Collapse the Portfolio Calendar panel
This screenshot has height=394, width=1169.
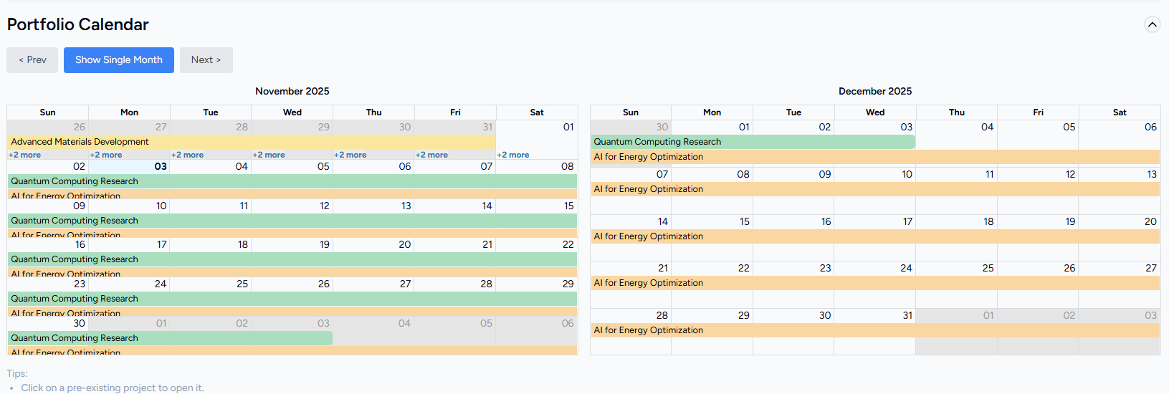point(1152,25)
